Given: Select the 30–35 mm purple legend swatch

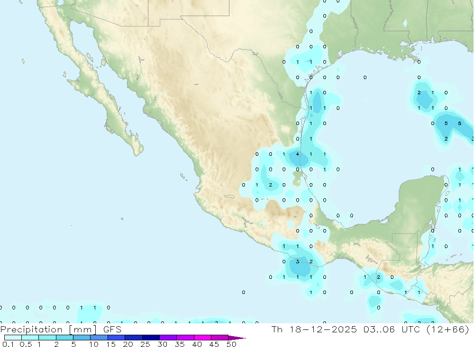Looking at the screenshot, I should pyautogui.click(x=168, y=338).
